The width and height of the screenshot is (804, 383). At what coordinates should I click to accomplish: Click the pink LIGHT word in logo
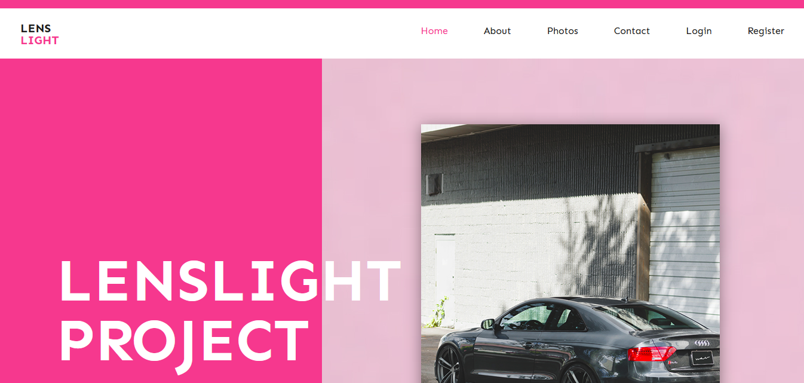coord(39,41)
